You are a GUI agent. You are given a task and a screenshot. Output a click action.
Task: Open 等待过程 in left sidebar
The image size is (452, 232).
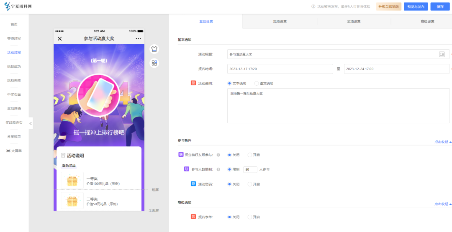(14, 38)
